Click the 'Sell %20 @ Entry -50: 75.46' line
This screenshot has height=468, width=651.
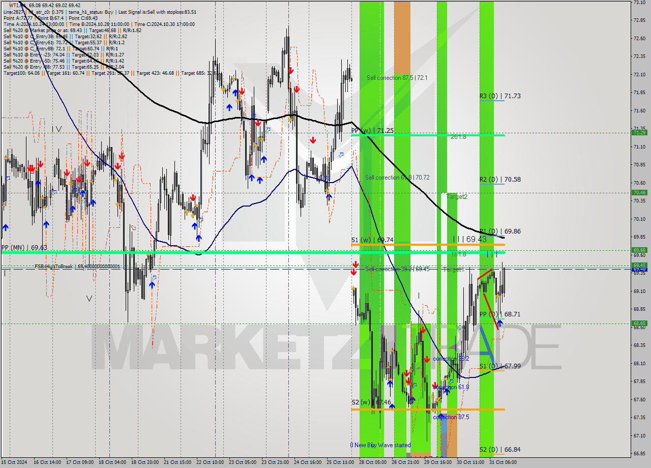click(64, 61)
